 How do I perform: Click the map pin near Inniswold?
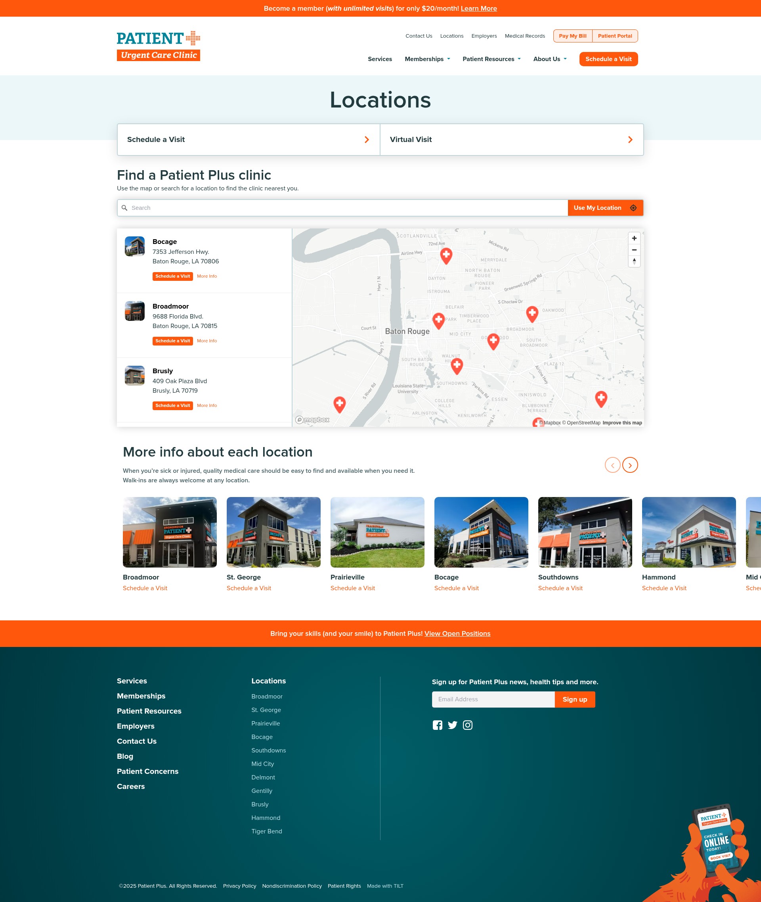click(601, 399)
